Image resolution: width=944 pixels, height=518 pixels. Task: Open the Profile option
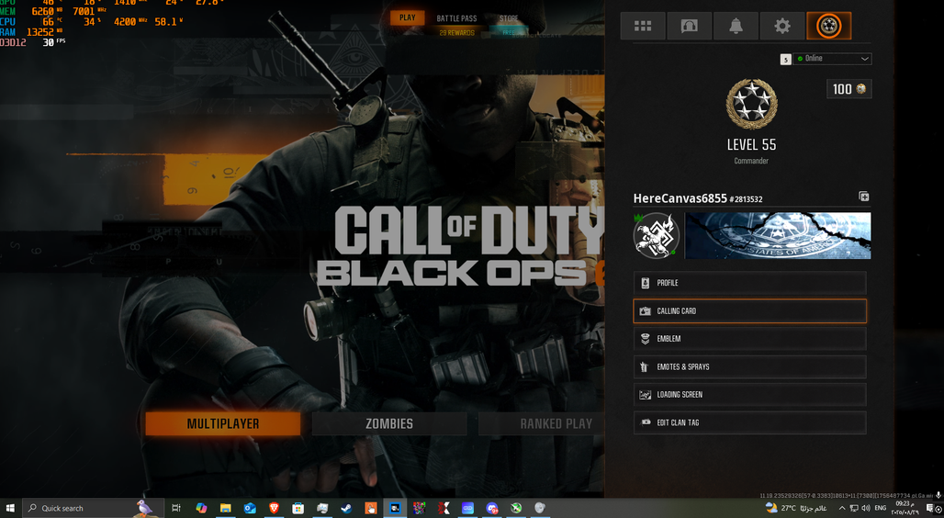(x=749, y=283)
